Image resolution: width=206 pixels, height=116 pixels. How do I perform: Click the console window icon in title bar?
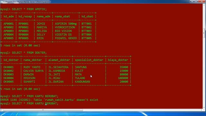point(1,2)
